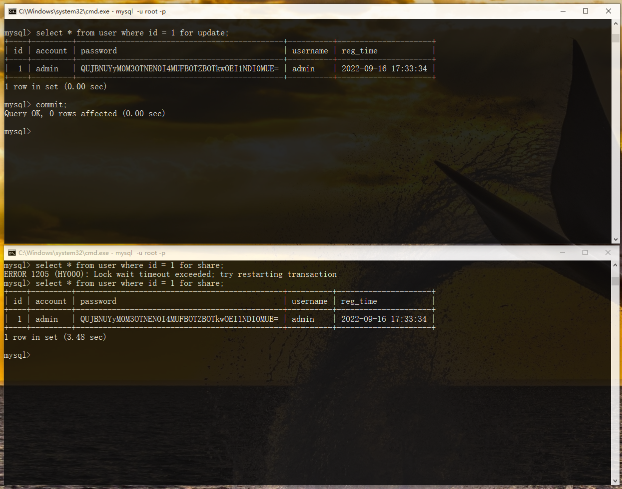The image size is (622, 489).
Task: Click the title bar of the active cmd window
Action: click(x=300, y=11)
